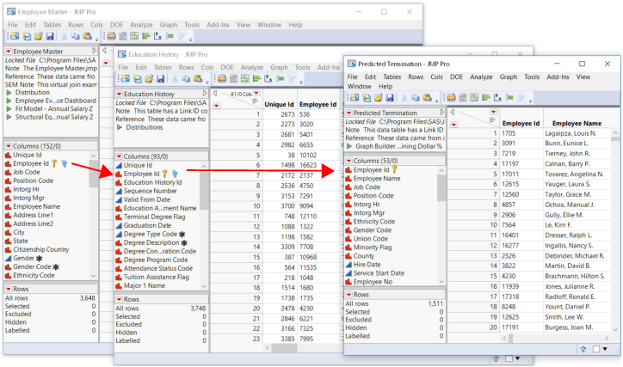Image resolution: width=623 pixels, height=367 pixels.
Task: Click the Employee Name column header
Action: pos(577,123)
